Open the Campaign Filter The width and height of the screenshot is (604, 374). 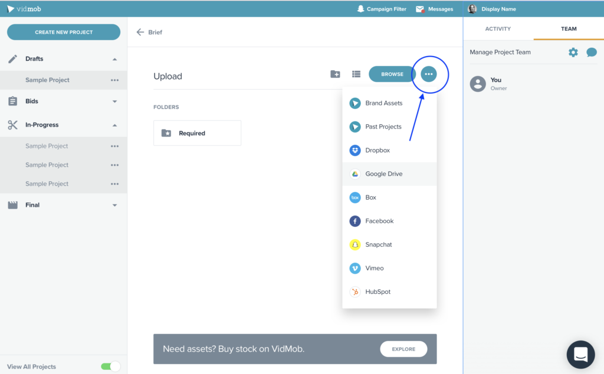tap(382, 9)
